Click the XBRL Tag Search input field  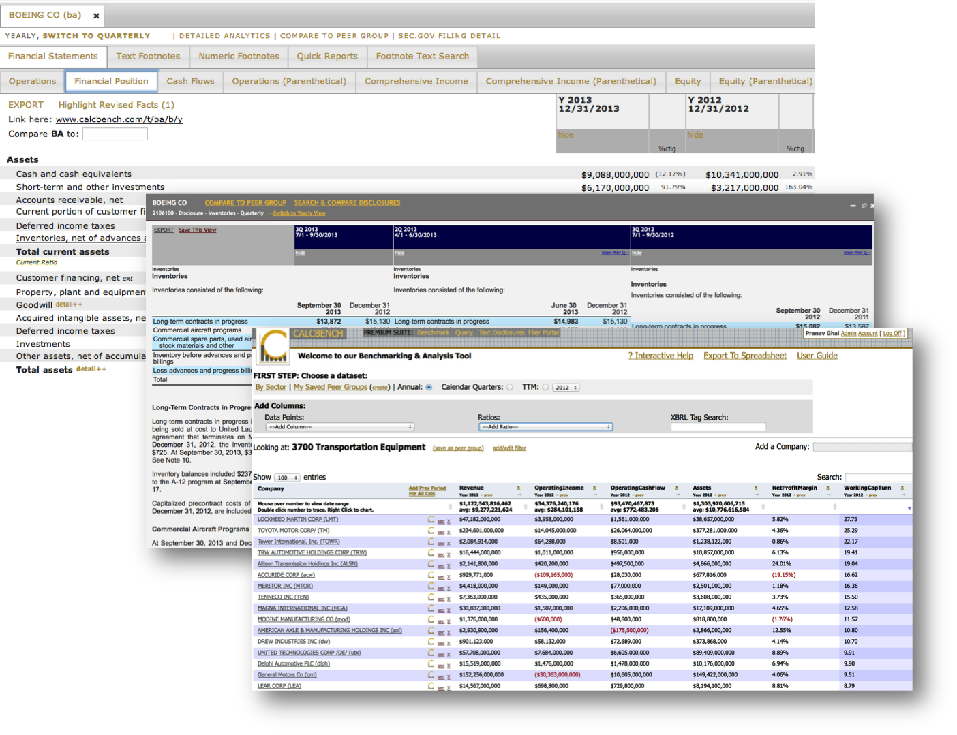click(x=718, y=427)
